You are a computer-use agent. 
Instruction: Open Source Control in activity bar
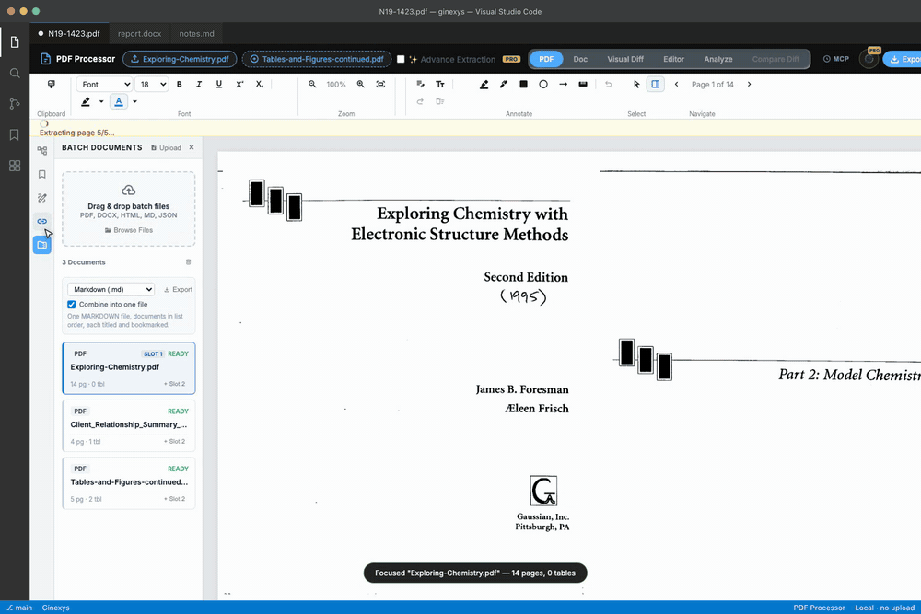click(15, 104)
